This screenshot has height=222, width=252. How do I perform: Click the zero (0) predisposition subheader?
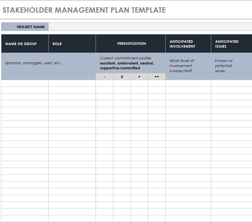coord(122,77)
